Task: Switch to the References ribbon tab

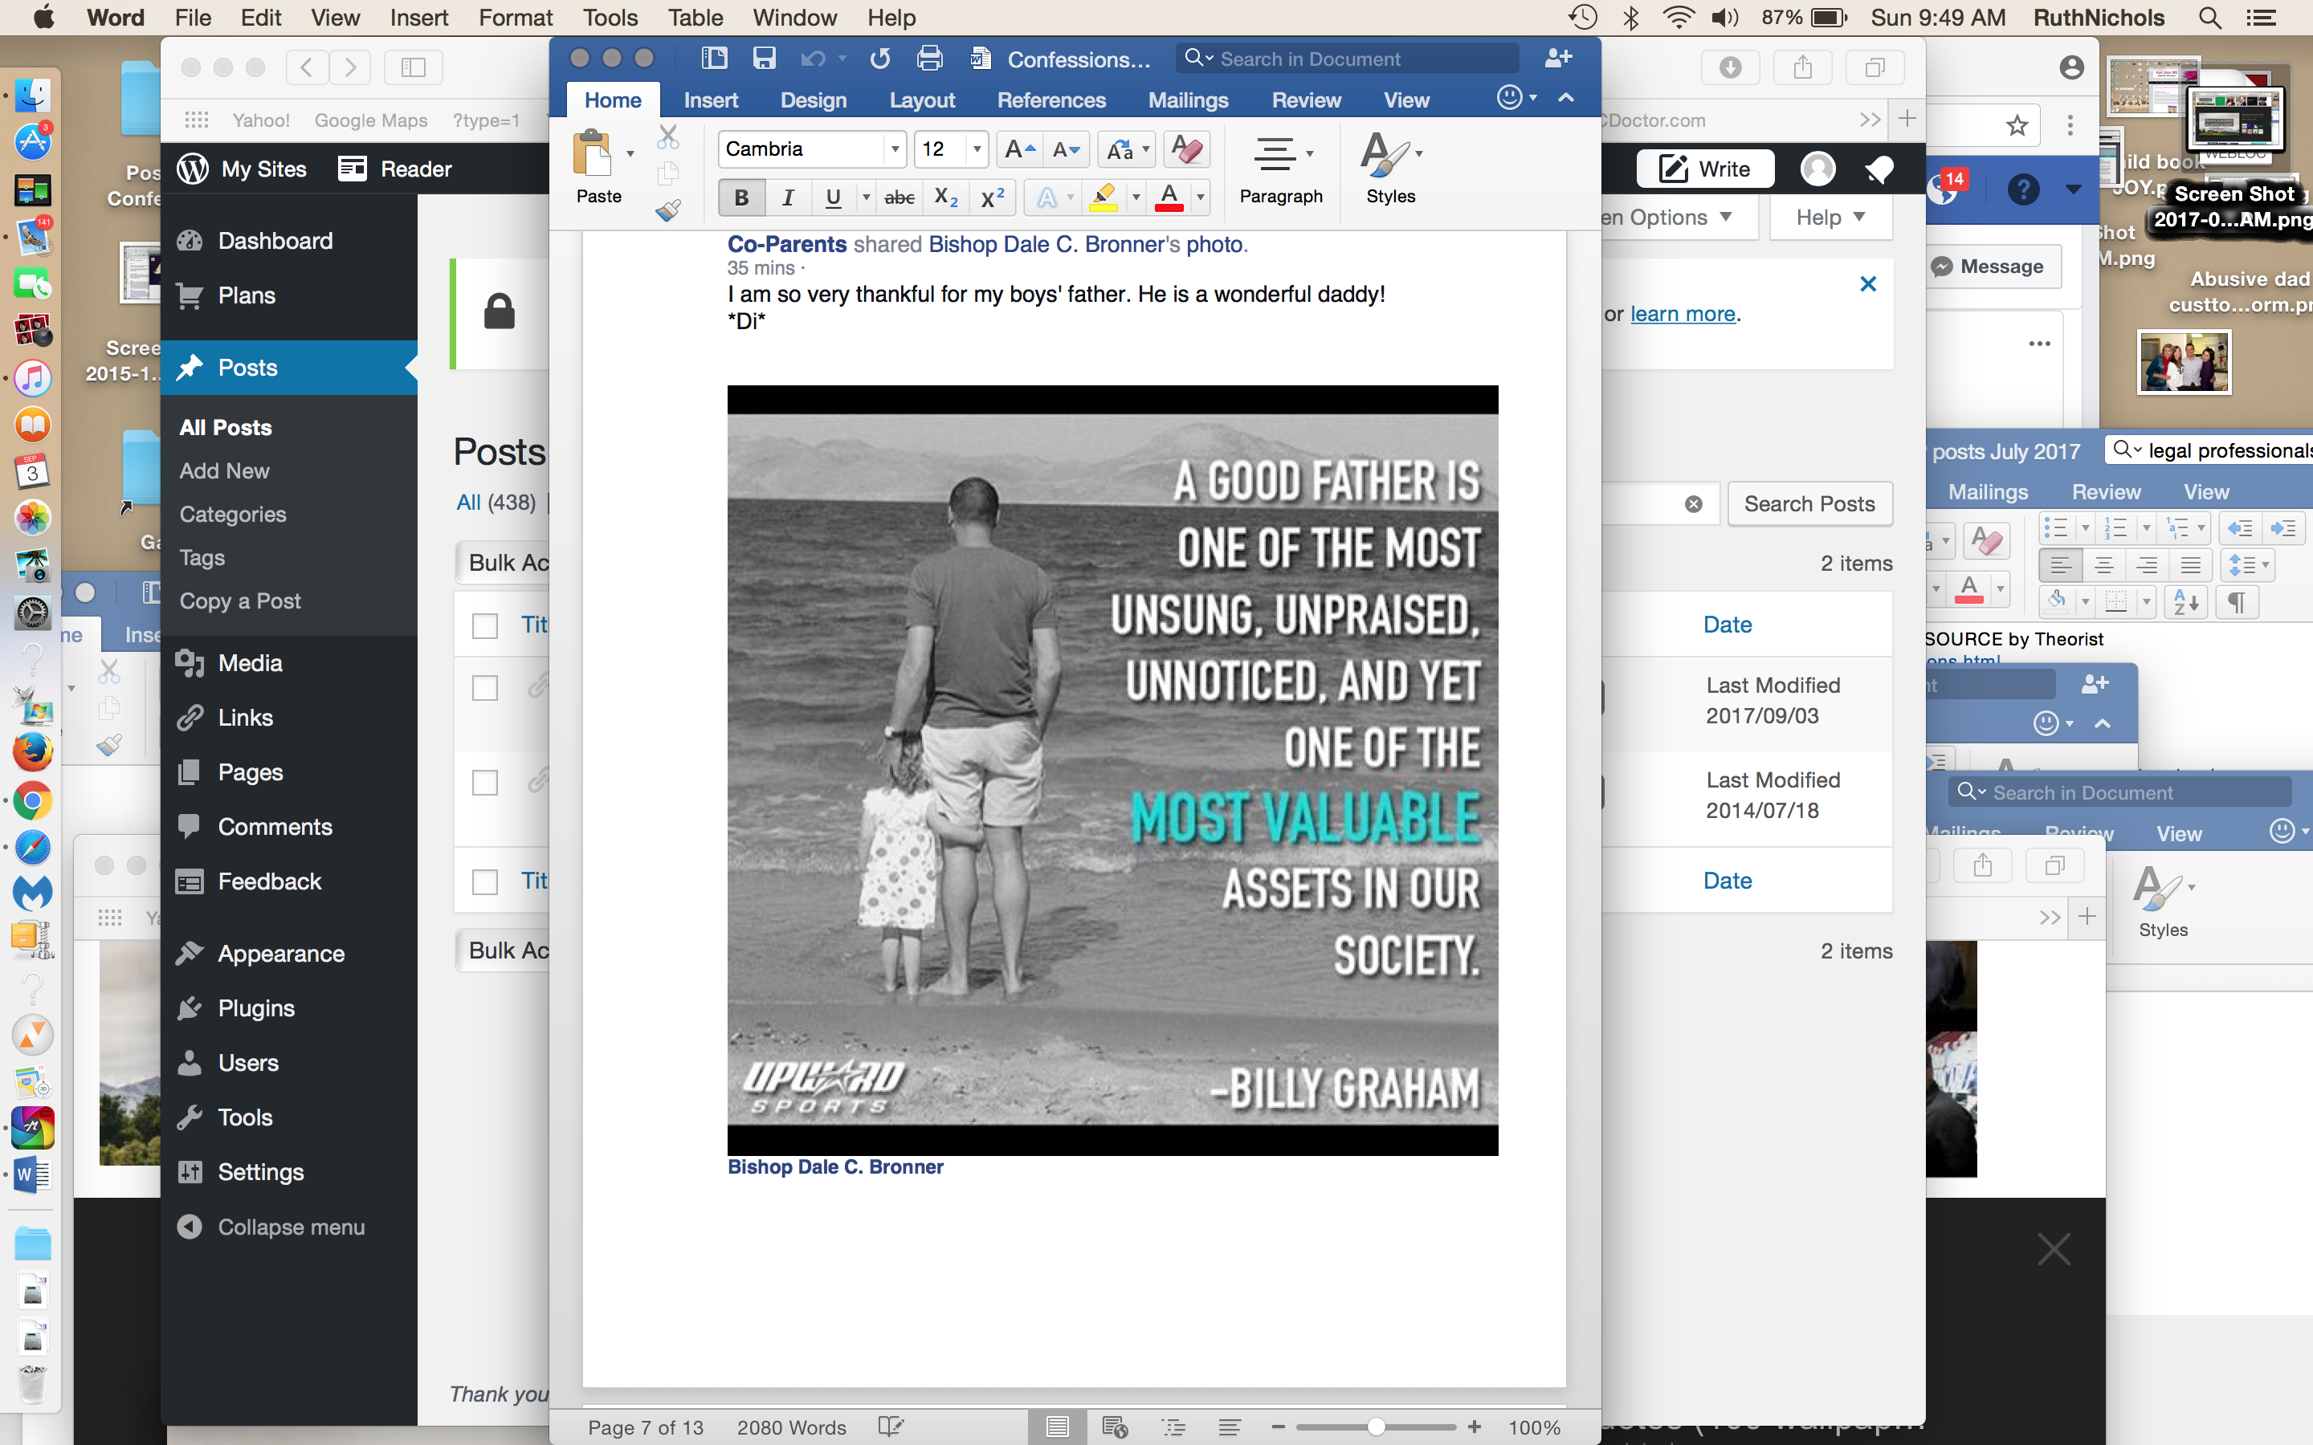Action: 1050,100
